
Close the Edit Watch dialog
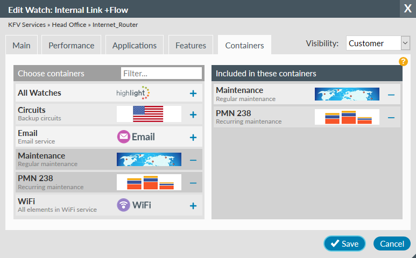click(407, 8)
